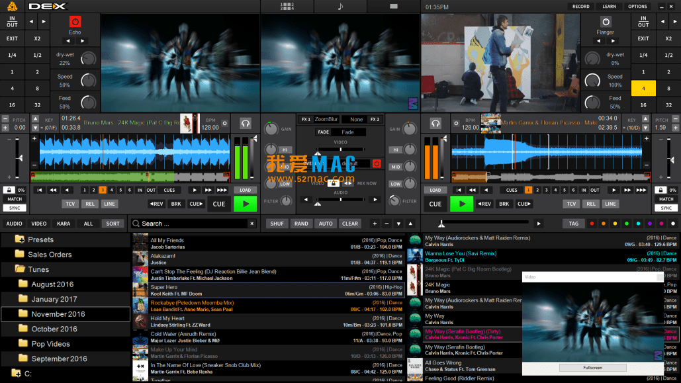
Task: Click left deck skip to start icon
Action: [x=40, y=191]
